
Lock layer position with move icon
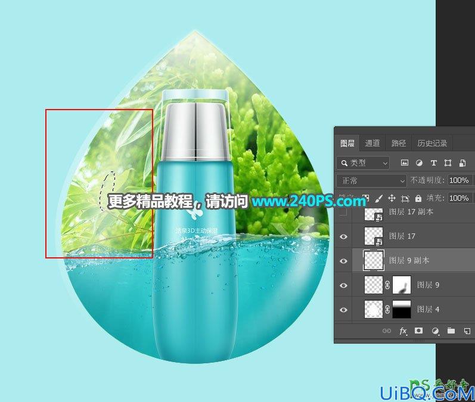[x=392, y=198]
